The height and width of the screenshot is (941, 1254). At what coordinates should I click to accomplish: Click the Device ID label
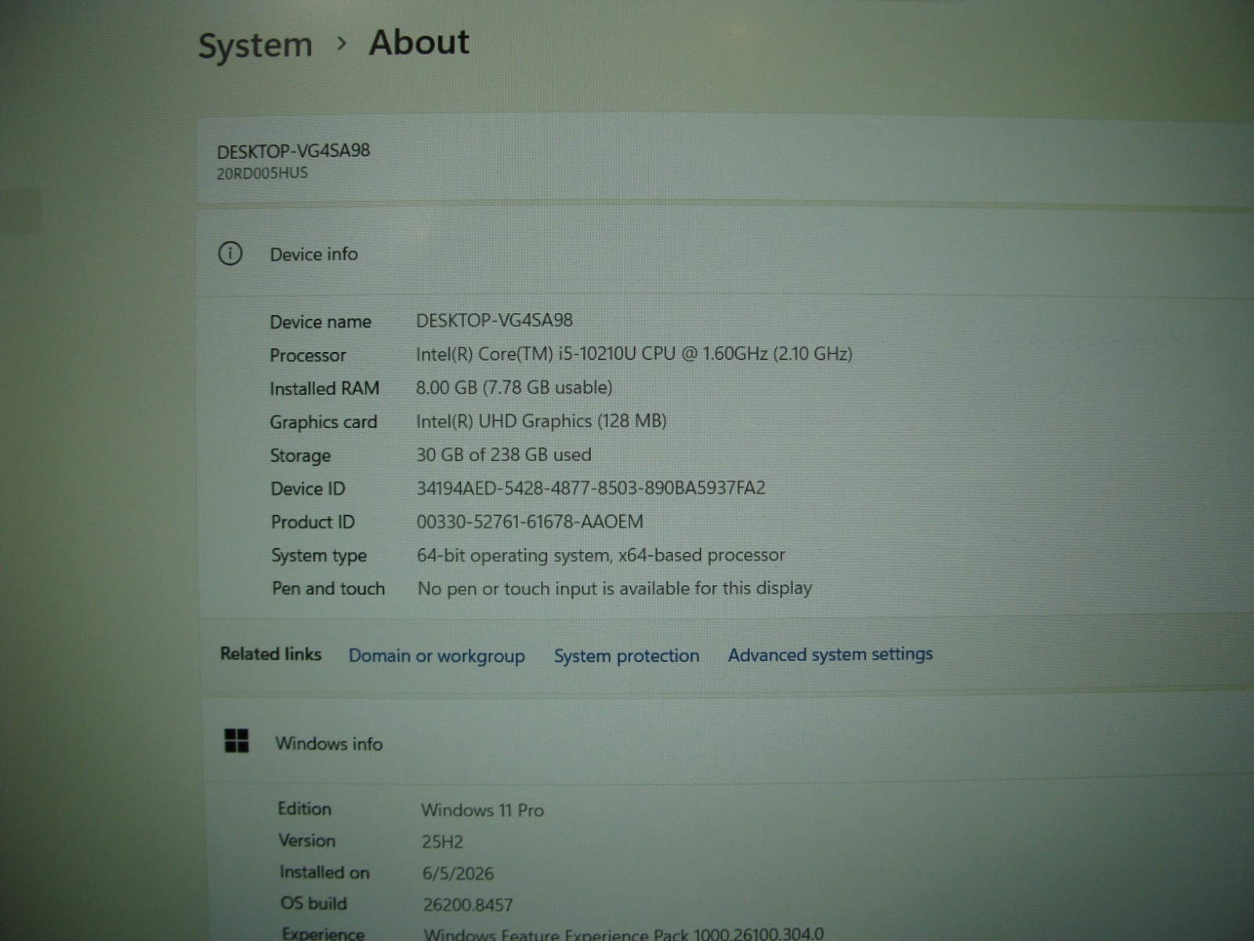click(308, 489)
